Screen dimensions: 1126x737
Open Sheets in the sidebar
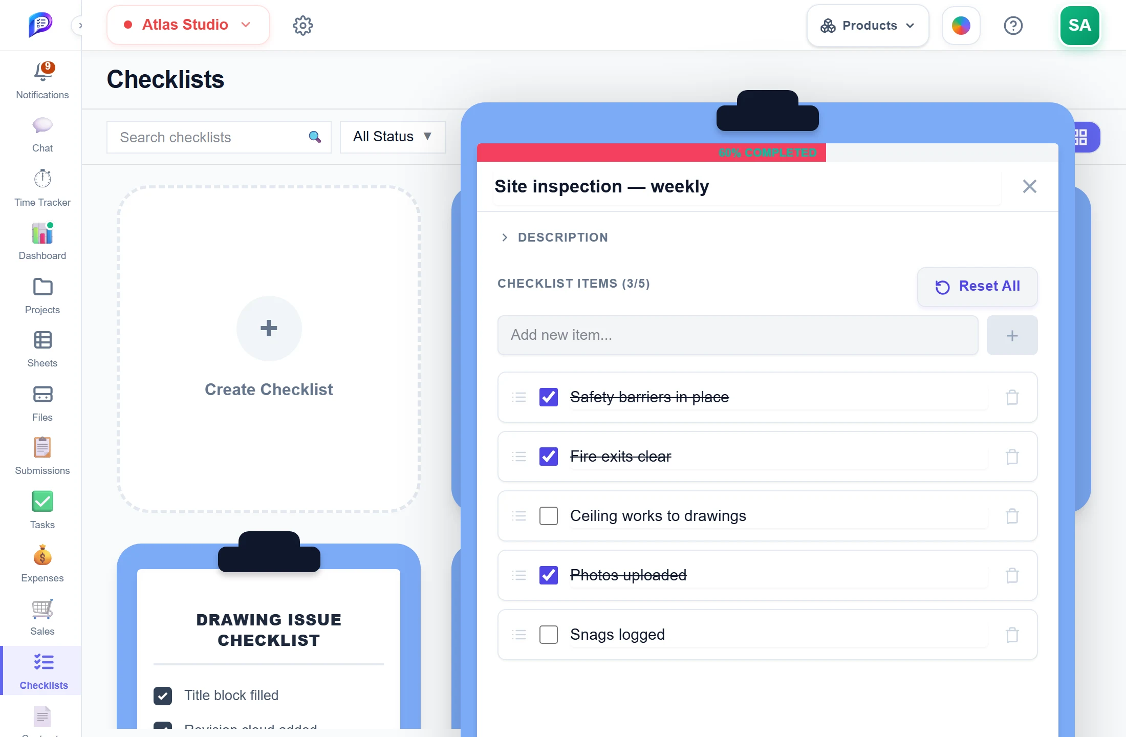[42, 350]
